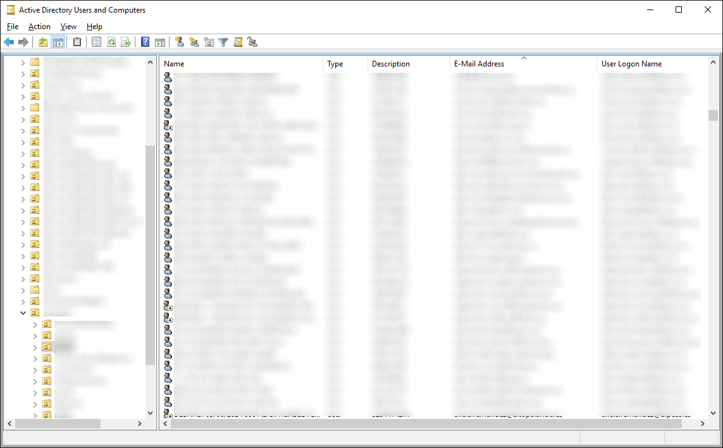Refresh the view with the green arrow icon
Viewport: 723px width, 448px height.
click(111, 42)
